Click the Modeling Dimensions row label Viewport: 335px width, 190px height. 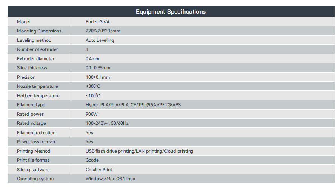point(39,31)
